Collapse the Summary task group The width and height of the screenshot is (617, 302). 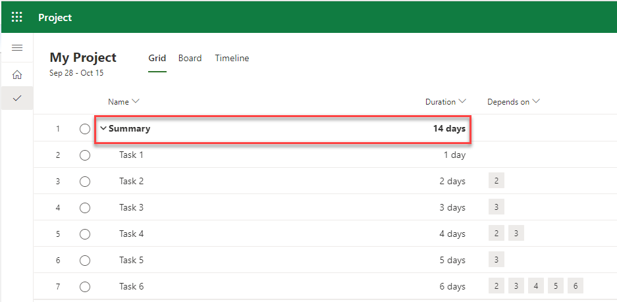103,129
